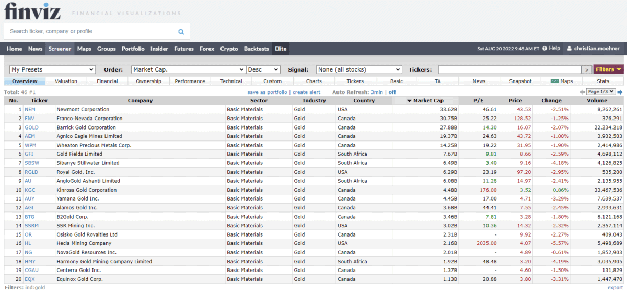Sort by Volume column header
This screenshot has width=627, height=294.
pos(597,101)
